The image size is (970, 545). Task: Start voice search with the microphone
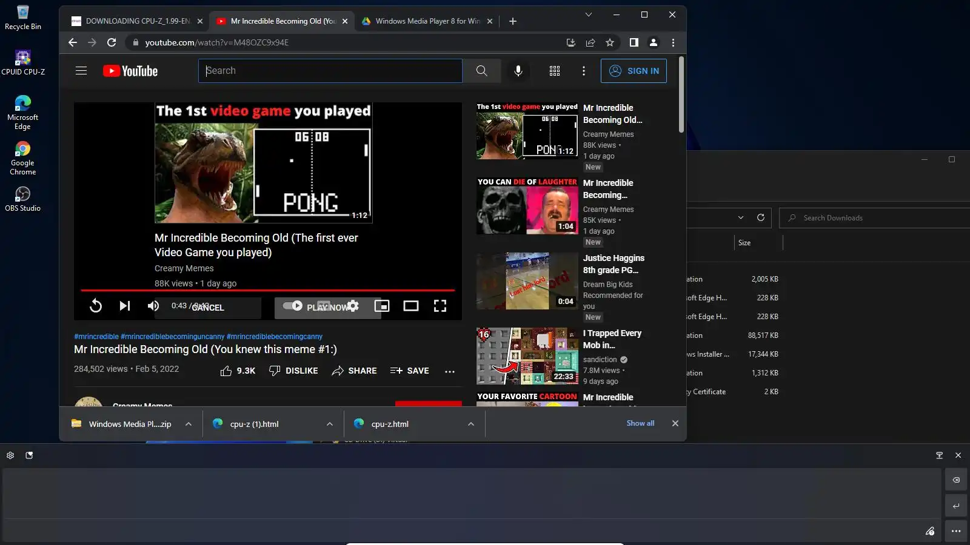point(518,71)
